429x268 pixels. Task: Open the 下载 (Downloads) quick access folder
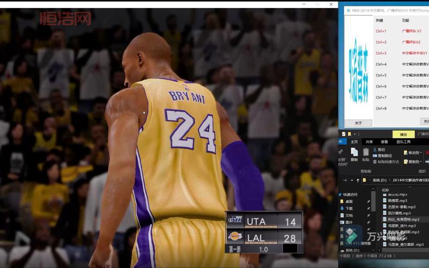point(349,208)
